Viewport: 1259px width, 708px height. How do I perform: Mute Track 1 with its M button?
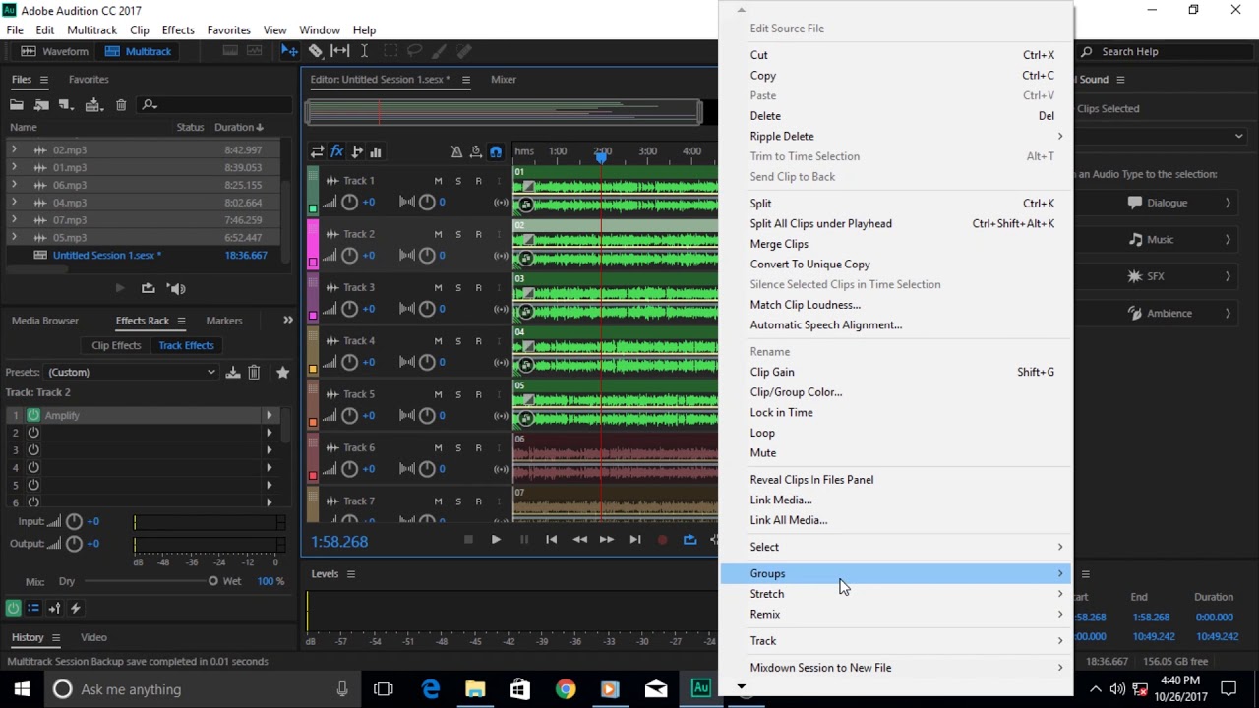pyautogui.click(x=438, y=181)
